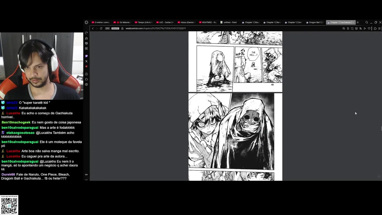
Task: Click ben10calvodoparaguai on 'Mas a arte' message
Action: click(20, 128)
